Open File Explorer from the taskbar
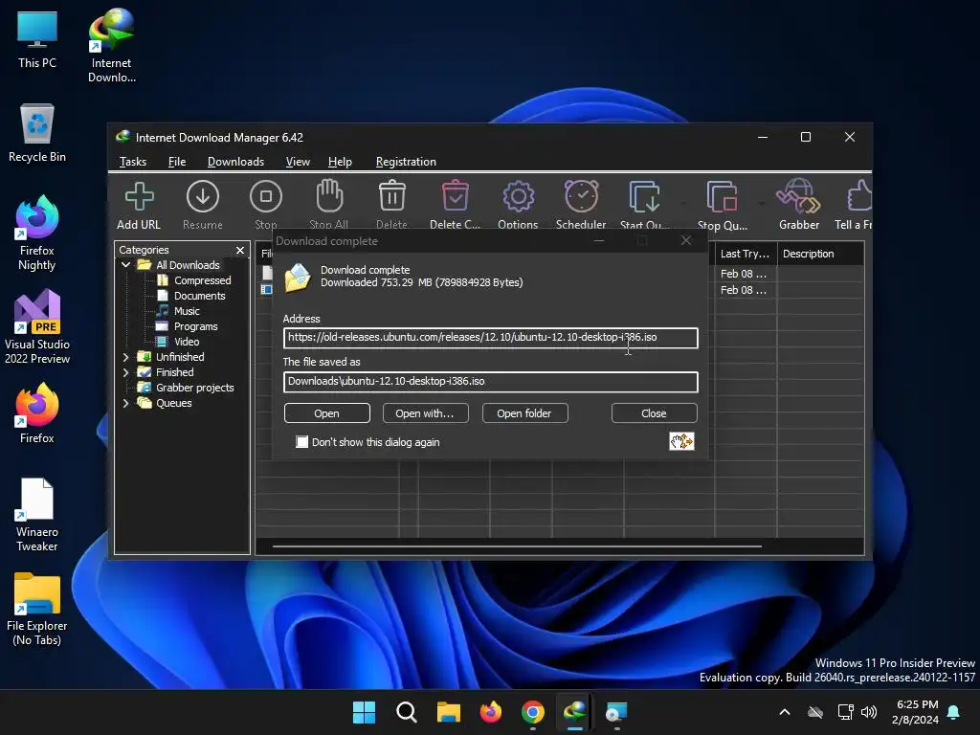The height and width of the screenshot is (735, 980). 448,712
